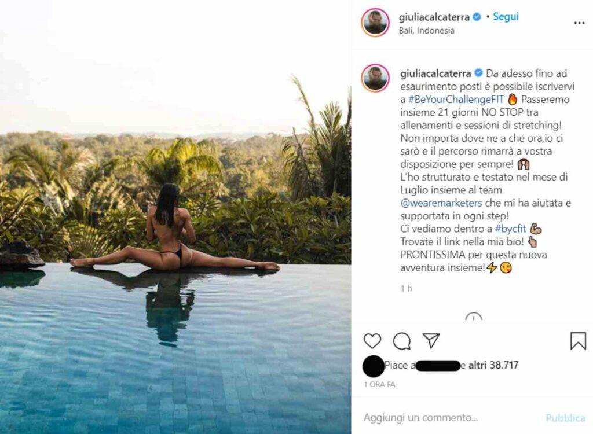The height and width of the screenshot is (434, 593).
Task: Click the giuliacalcaterra username in the header
Action: [434, 17]
